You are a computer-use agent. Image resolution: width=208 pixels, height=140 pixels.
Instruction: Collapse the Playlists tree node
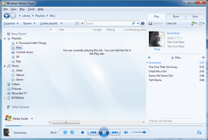[5, 39]
